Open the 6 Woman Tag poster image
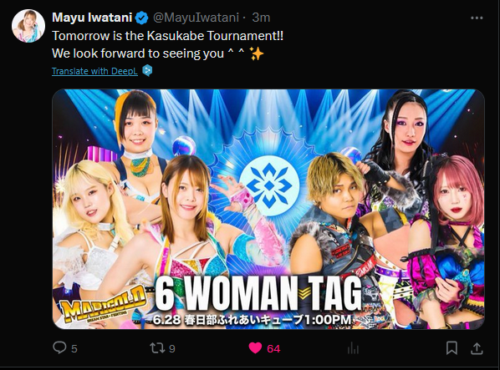 tap(268, 209)
